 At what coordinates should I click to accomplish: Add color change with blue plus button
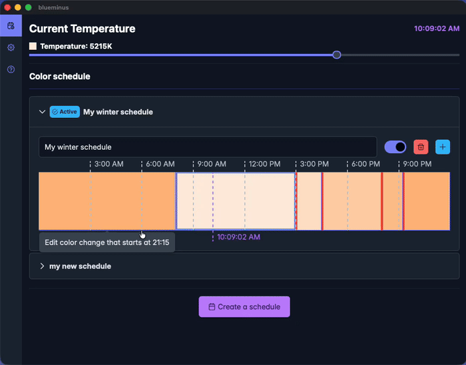443,147
